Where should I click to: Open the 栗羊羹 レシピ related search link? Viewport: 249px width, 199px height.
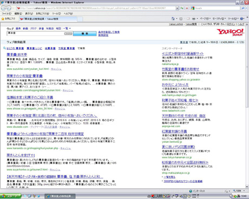34,48
